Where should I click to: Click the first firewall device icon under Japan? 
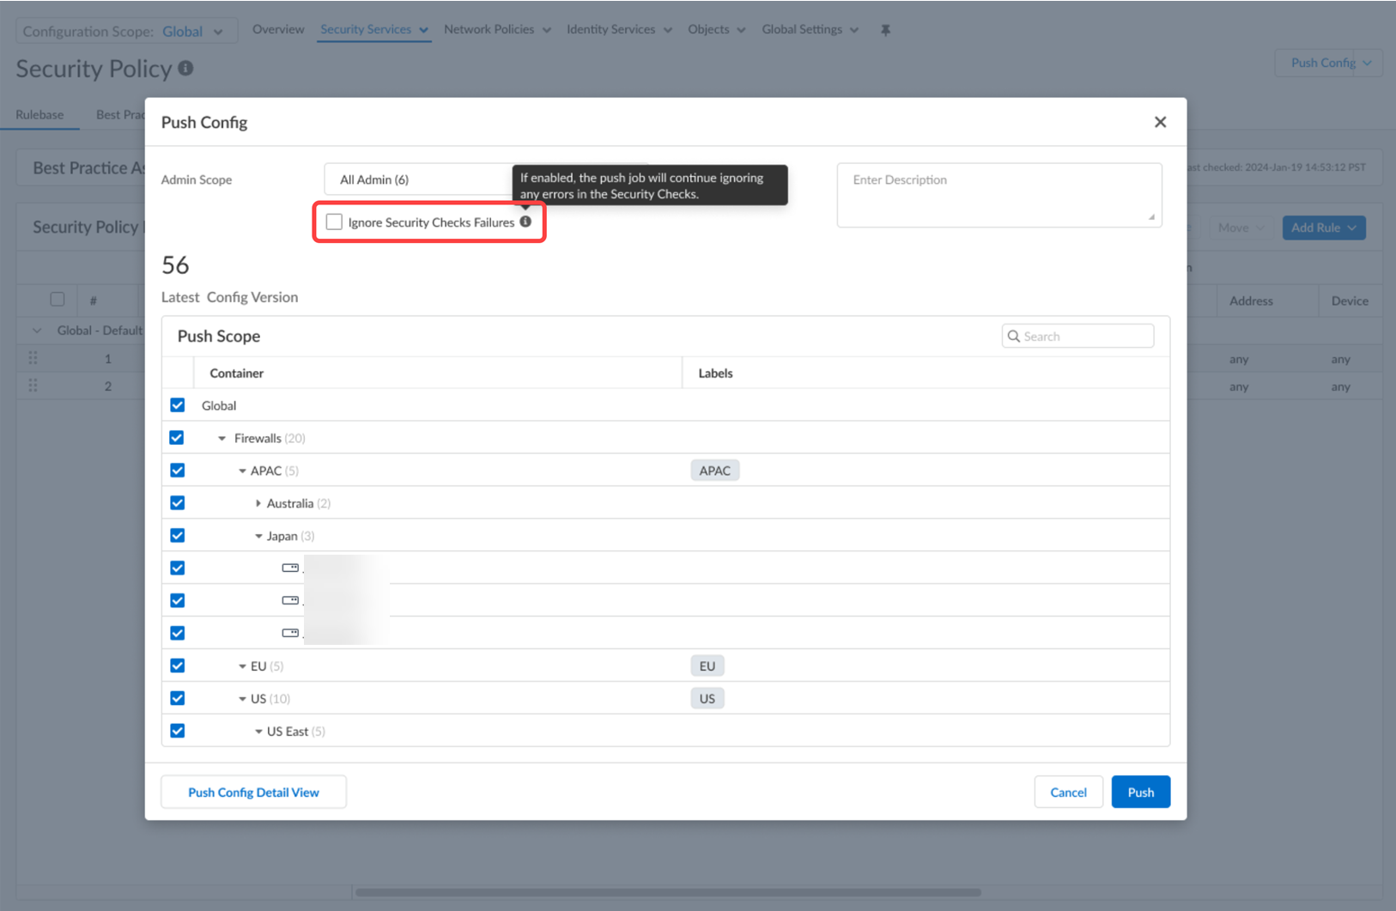click(290, 568)
